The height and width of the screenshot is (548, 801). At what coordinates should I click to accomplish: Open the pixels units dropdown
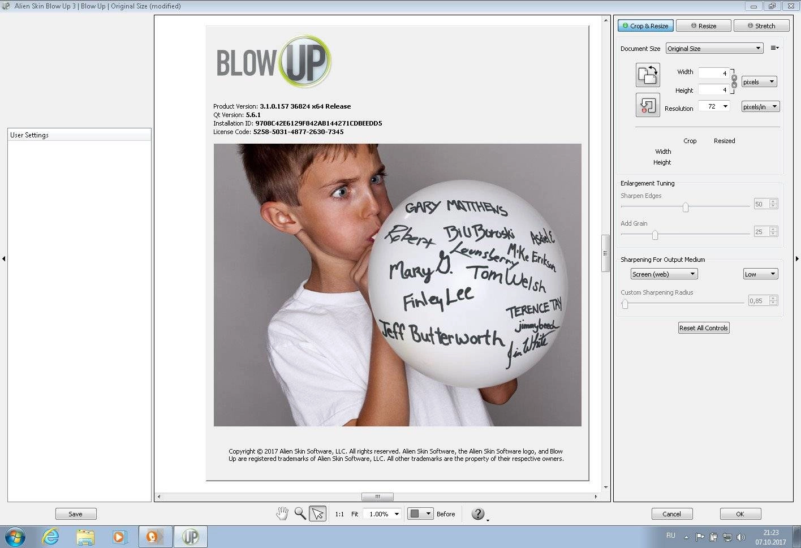coord(759,81)
